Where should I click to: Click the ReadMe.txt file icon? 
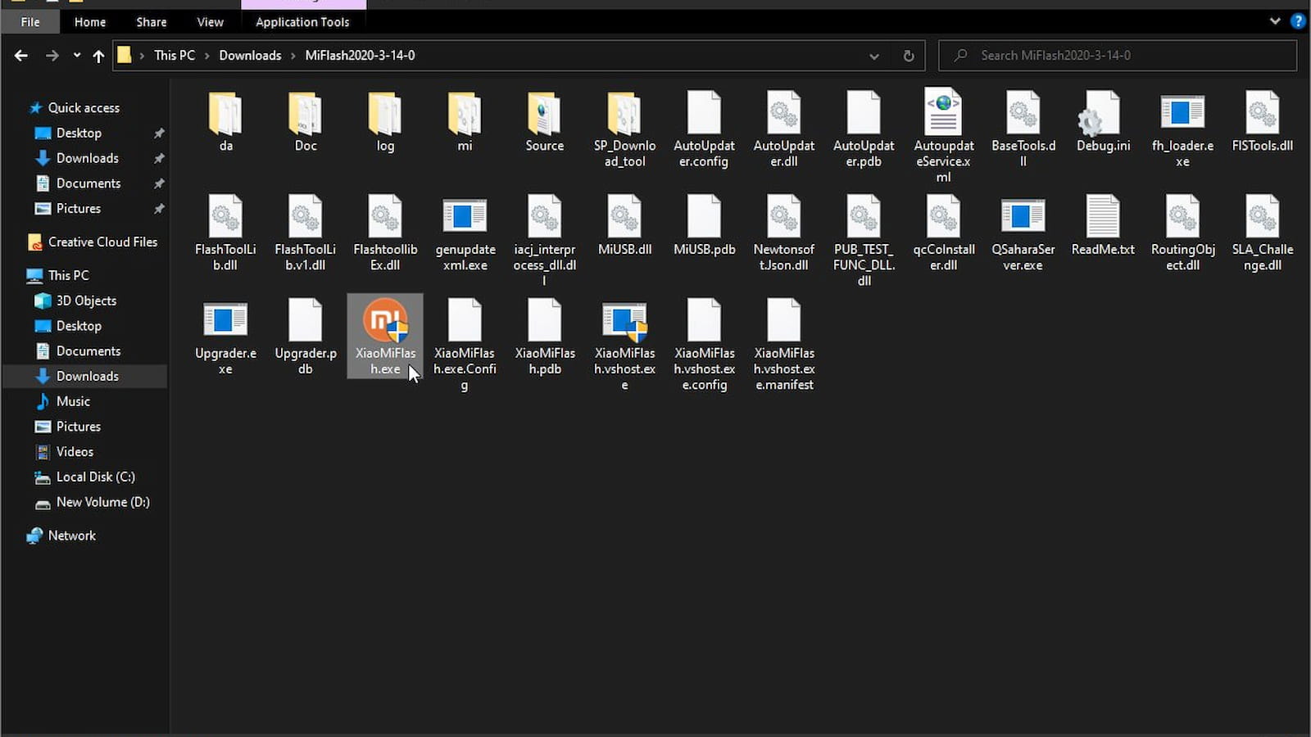(1103, 217)
